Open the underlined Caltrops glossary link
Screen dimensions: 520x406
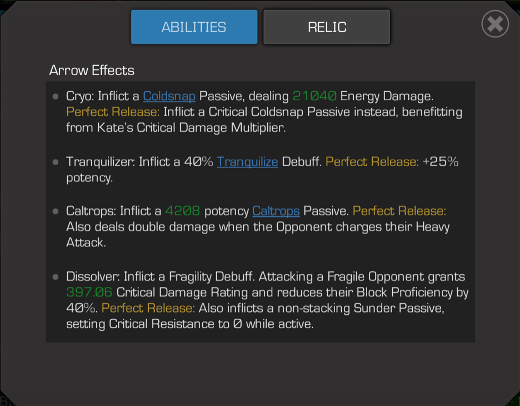click(x=276, y=211)
